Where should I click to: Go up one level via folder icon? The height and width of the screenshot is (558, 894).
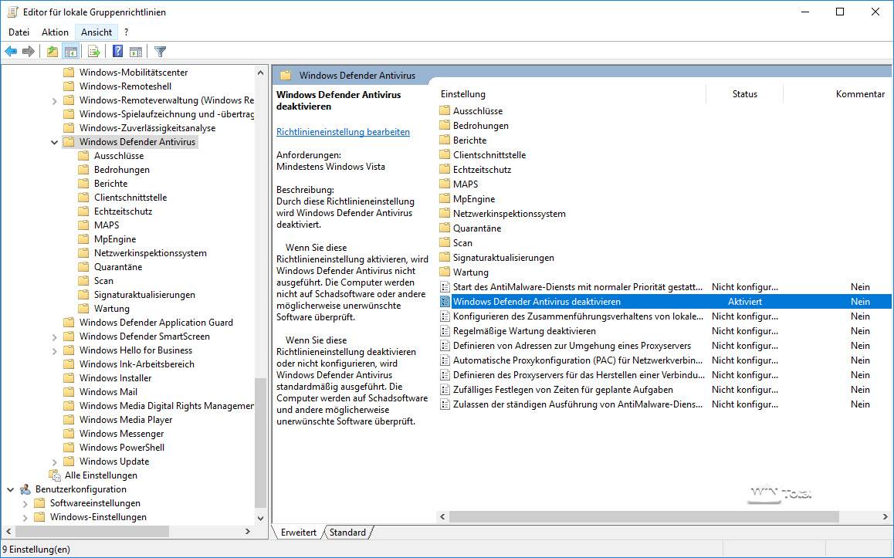pos(52,52)
